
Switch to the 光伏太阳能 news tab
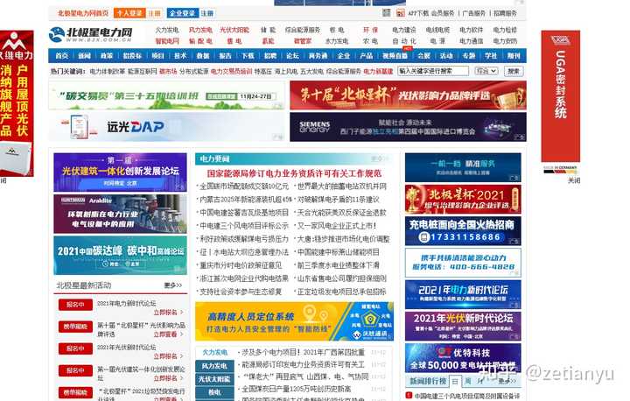[214, 379]
